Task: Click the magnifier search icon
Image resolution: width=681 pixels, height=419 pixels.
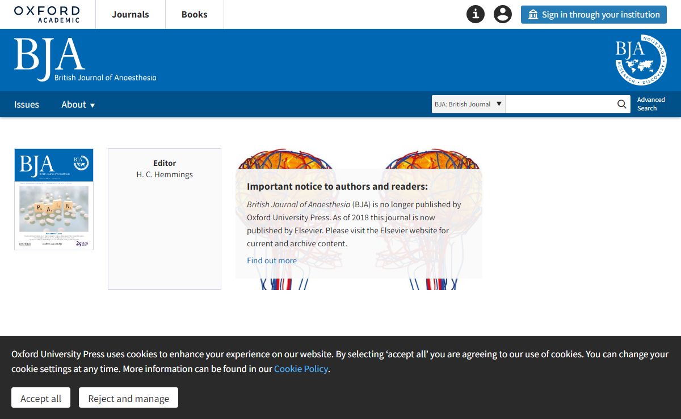Action: tap(622, 104)
